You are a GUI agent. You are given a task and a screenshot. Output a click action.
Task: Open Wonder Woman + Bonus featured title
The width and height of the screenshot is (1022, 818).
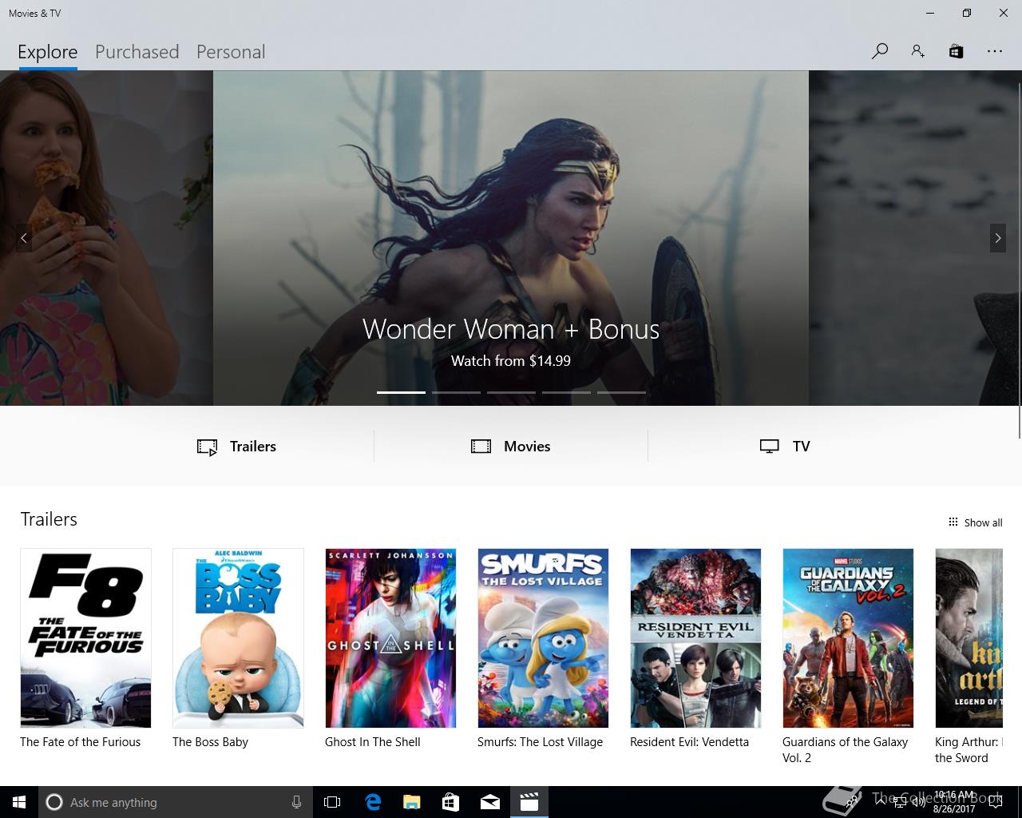point(511,329)
